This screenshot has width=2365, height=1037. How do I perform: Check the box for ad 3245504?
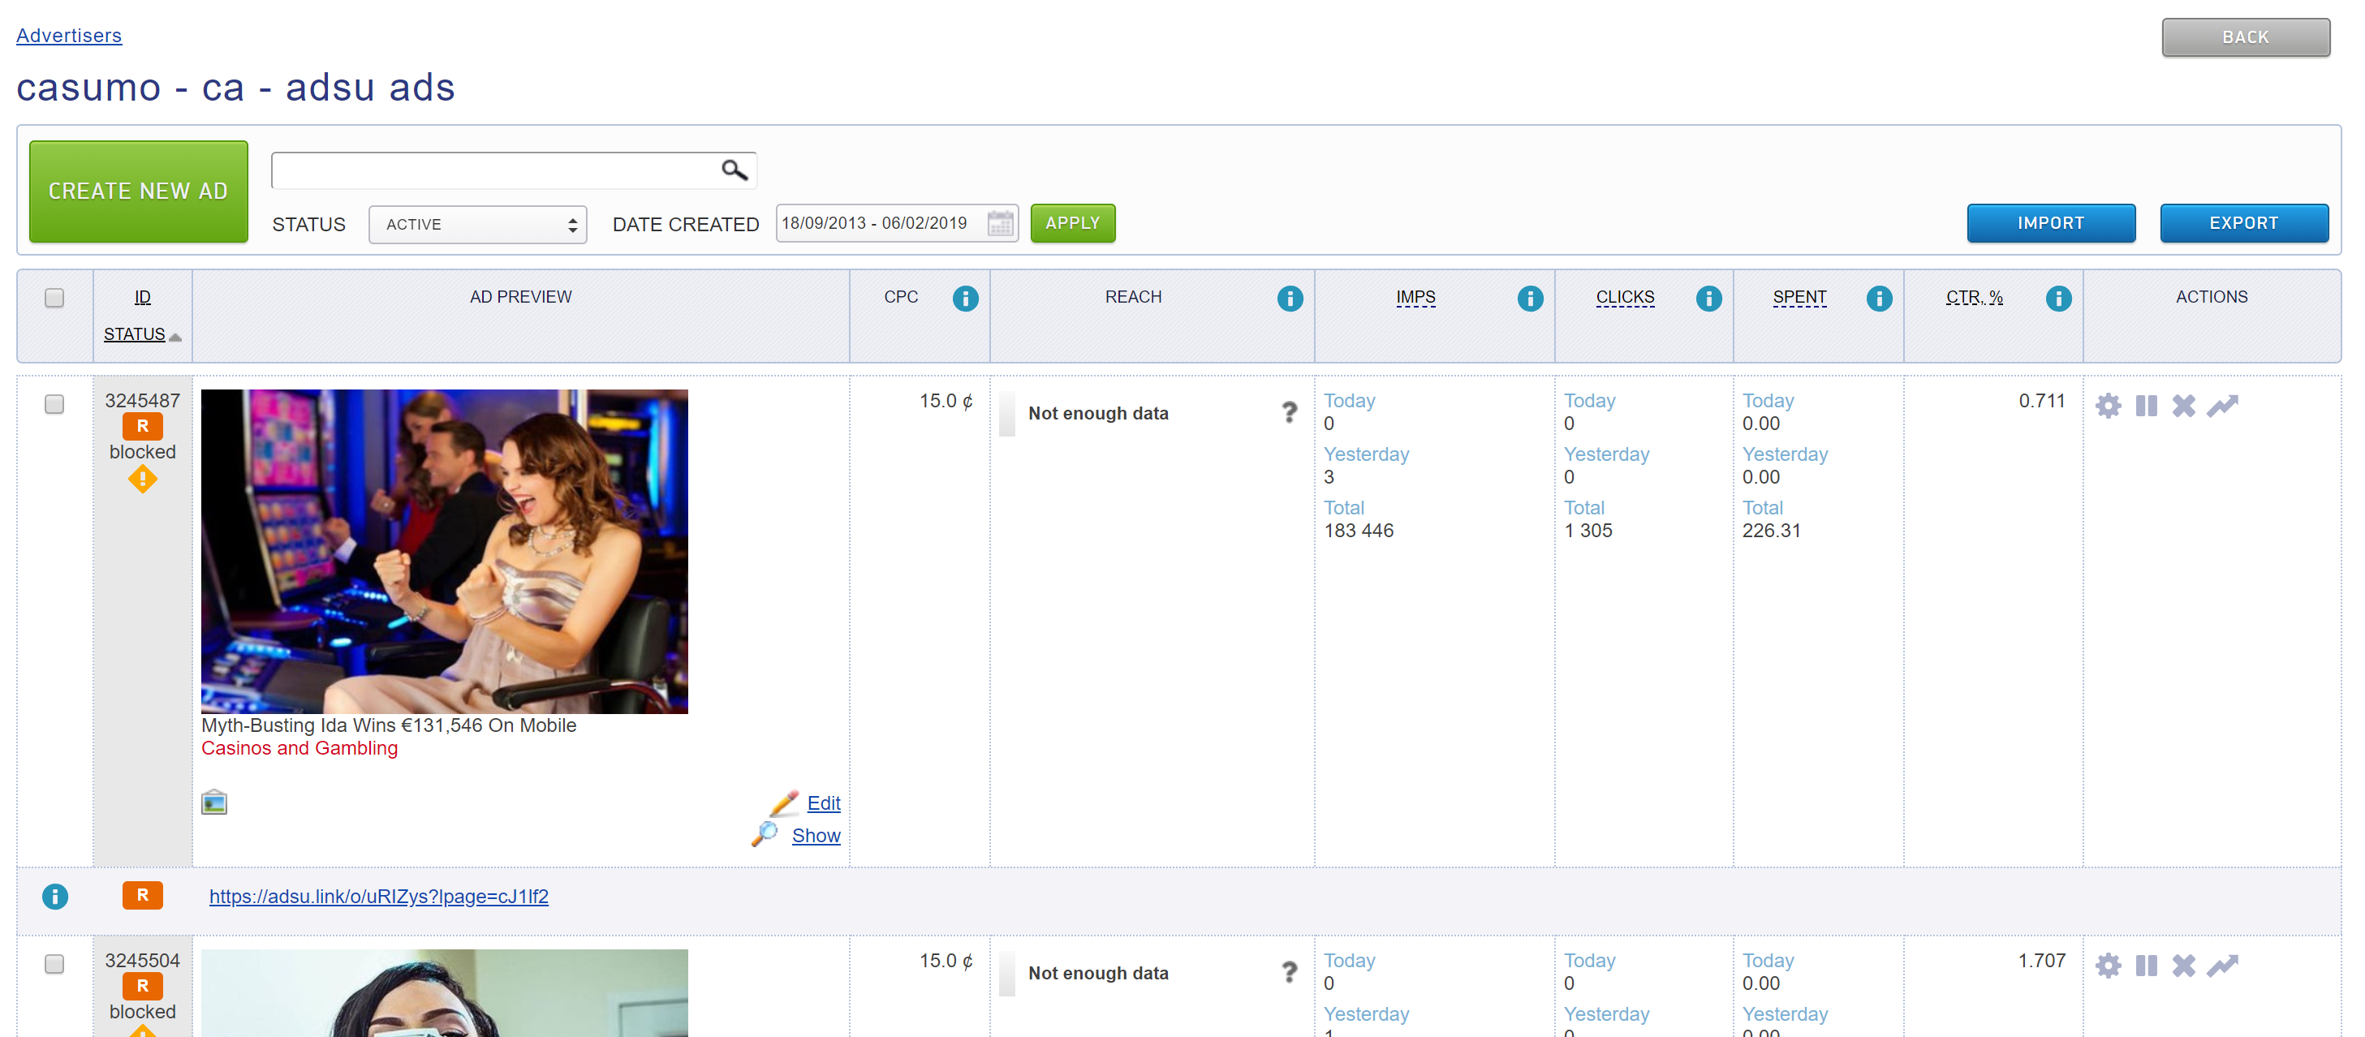tap(54, 964)
